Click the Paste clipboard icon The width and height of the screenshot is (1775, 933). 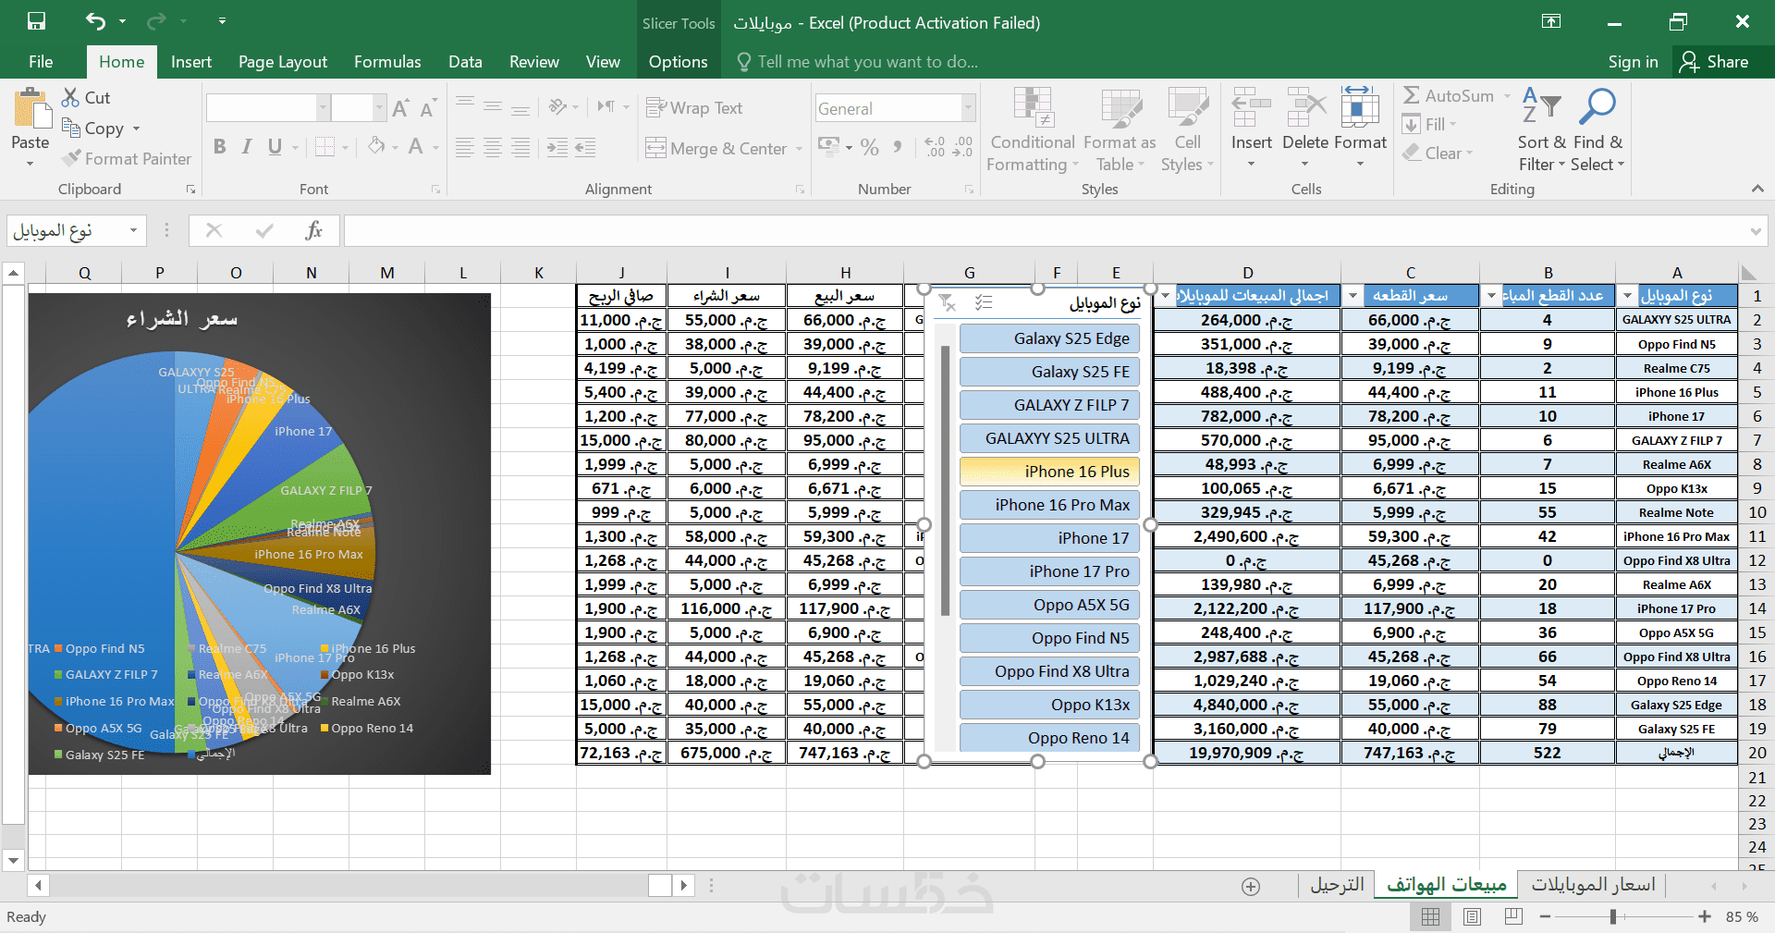pyautogui.click(x=31, y=109)
